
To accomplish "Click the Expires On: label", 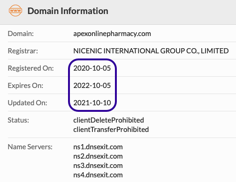I will [25, 86].
